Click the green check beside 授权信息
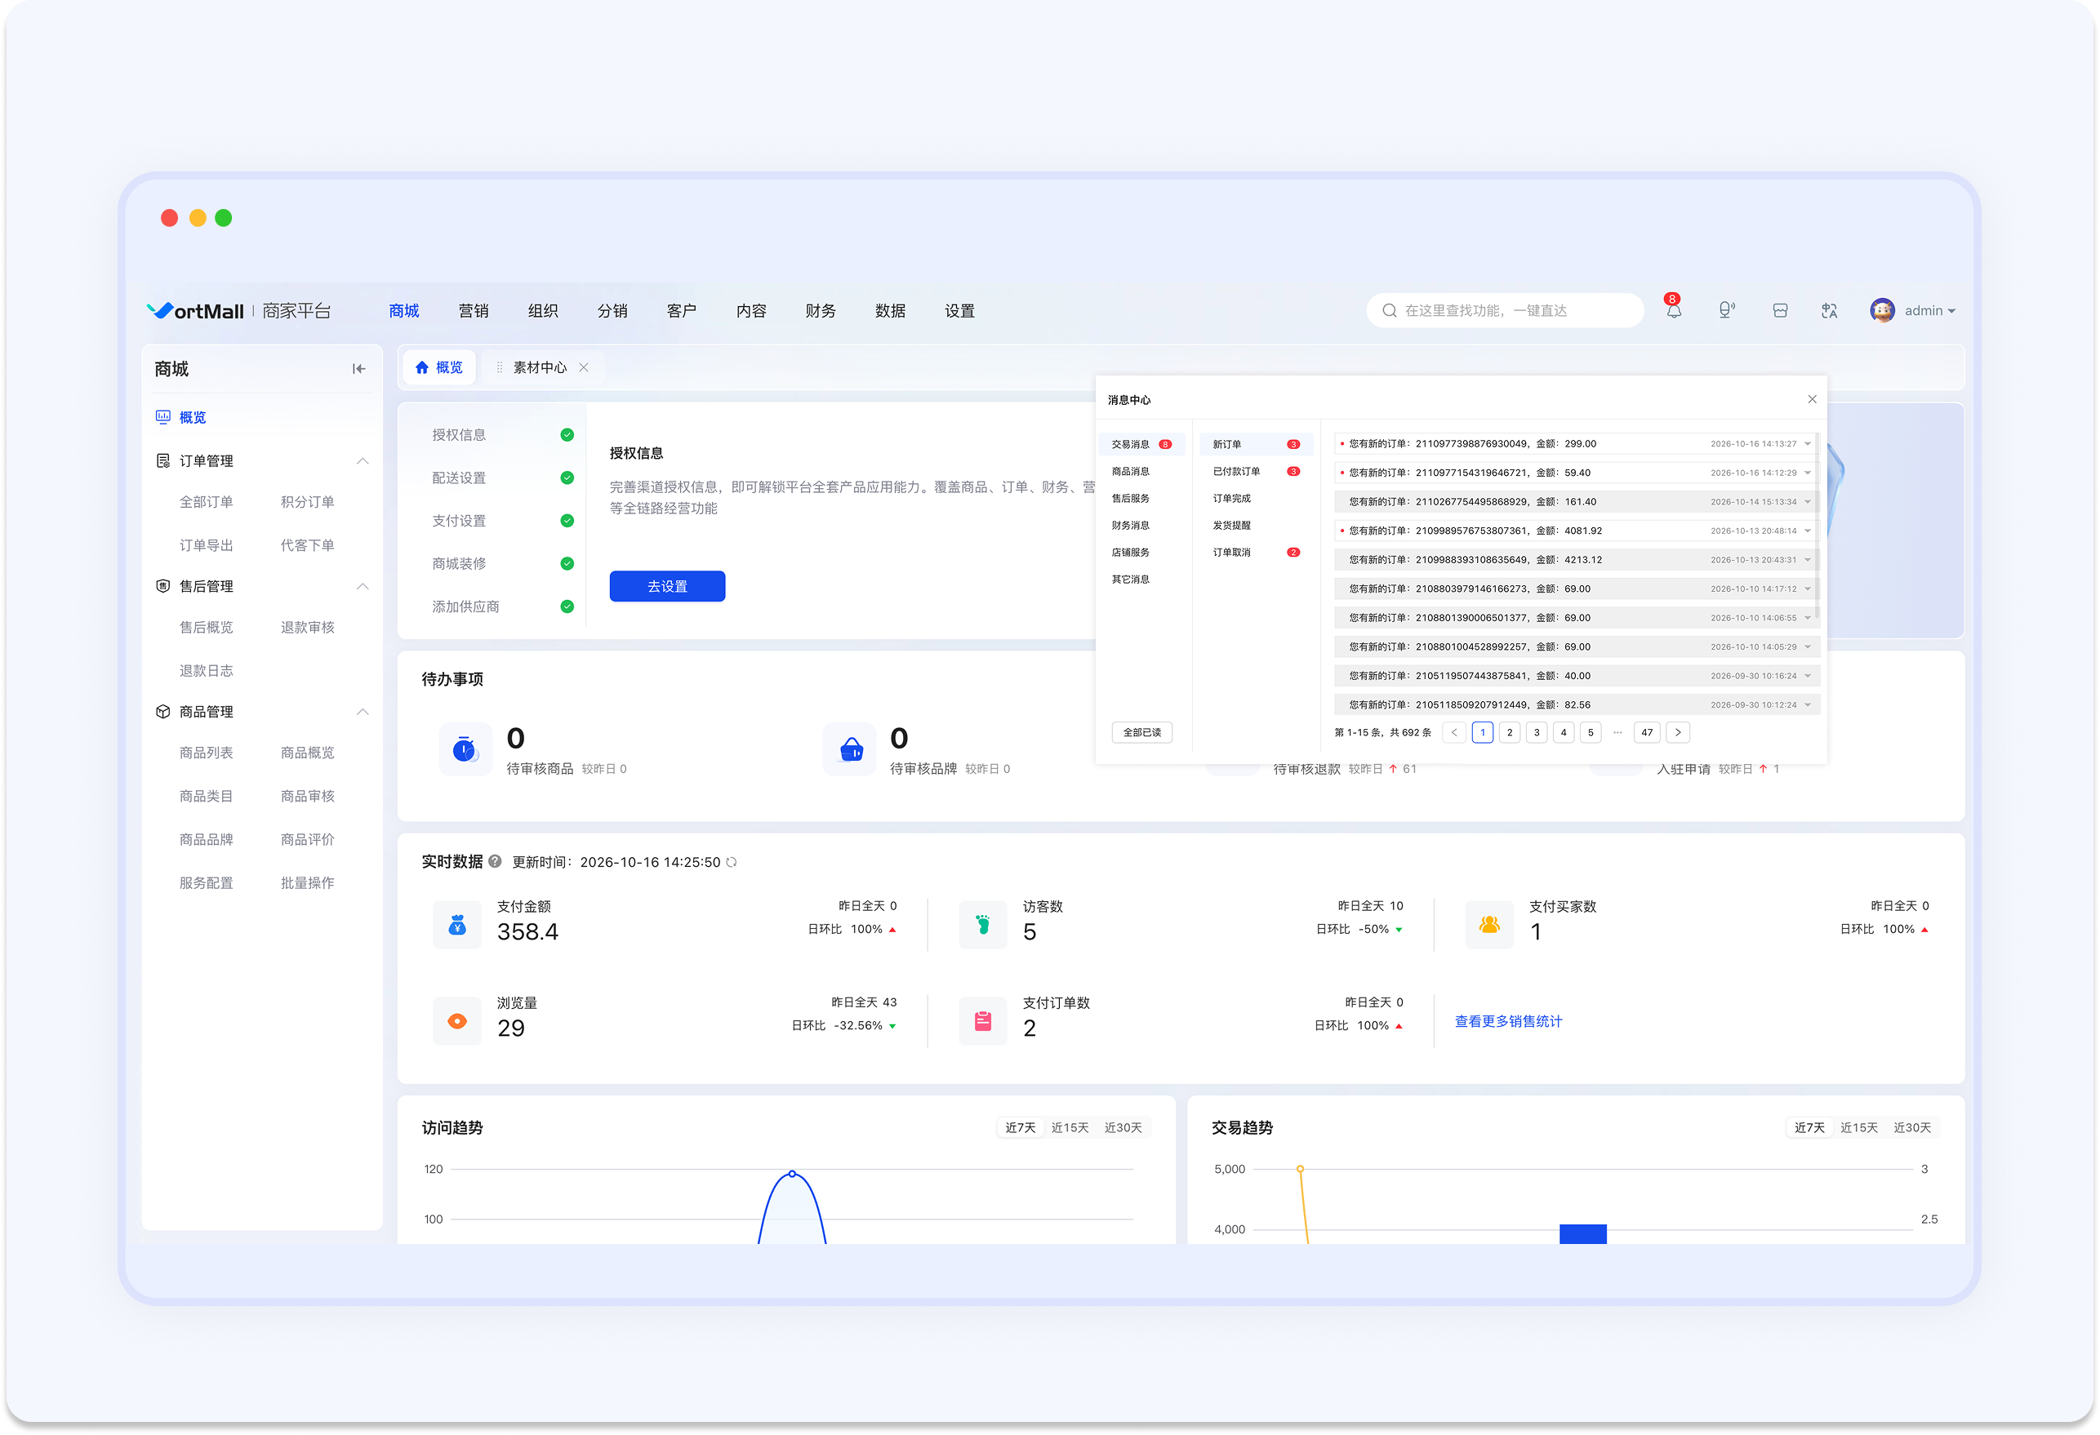 pos(567,434)
